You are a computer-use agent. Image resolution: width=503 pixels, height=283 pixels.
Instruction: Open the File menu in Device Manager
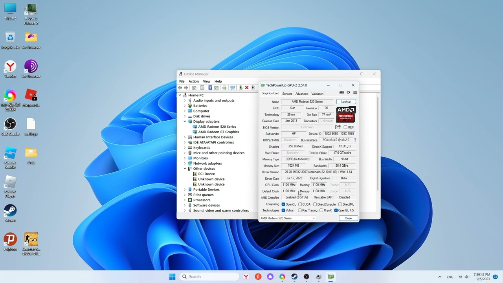pos(182,81)
